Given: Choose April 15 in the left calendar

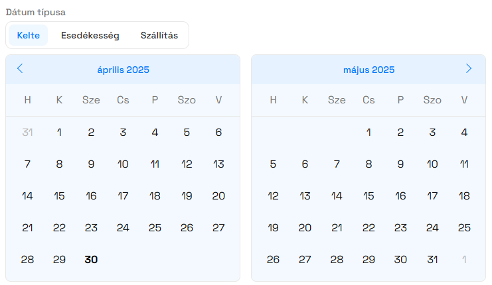Looking at the screenshot, I should 59,196.
